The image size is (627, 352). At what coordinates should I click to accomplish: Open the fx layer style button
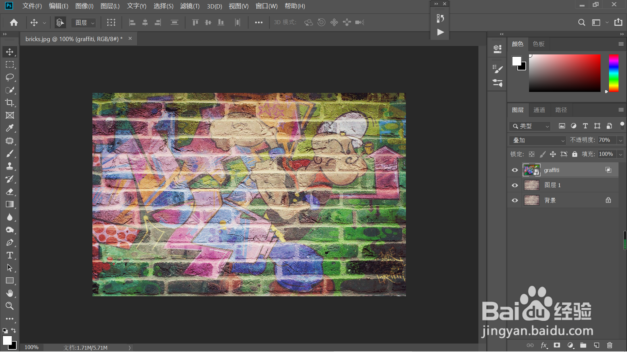544,345
